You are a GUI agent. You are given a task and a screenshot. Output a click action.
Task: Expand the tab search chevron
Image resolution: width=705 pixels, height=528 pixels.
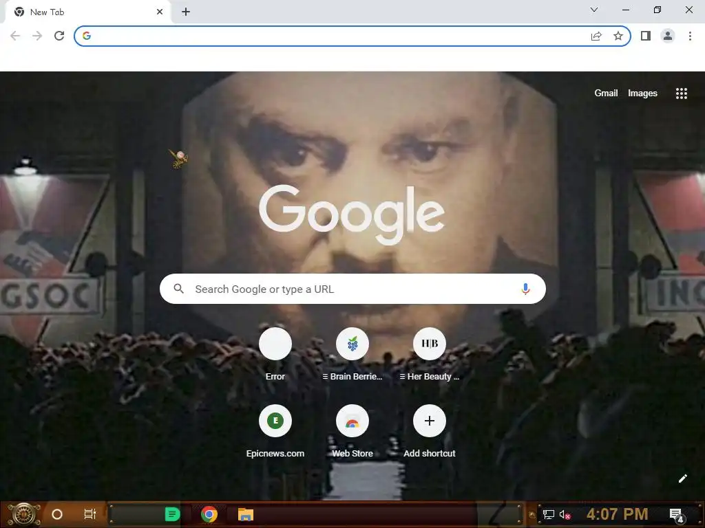coord(594,10)
